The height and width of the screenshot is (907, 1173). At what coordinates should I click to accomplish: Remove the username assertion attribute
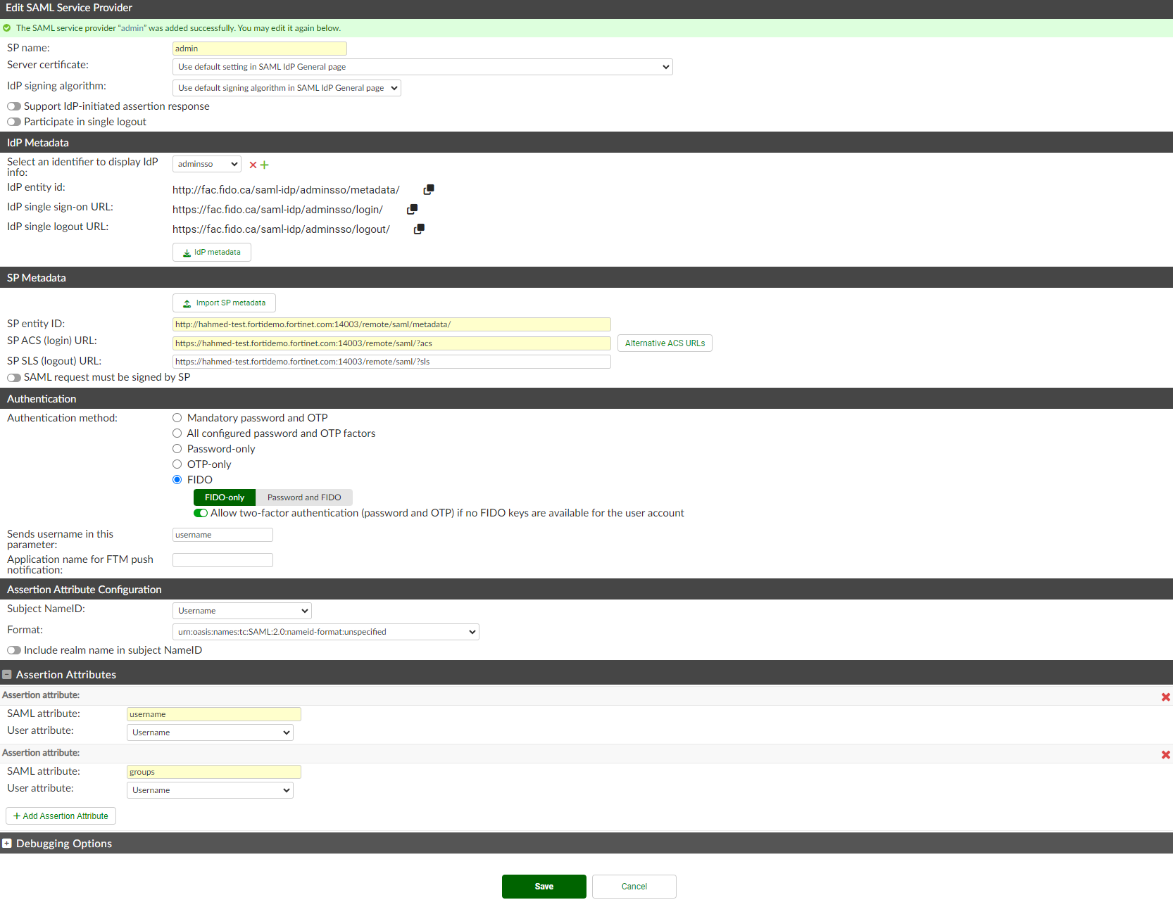1165,697
